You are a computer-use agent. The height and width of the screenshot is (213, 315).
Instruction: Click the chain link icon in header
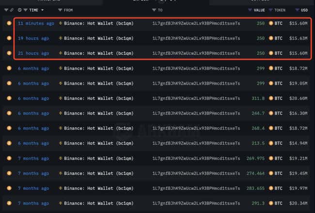tap(12, 10)
